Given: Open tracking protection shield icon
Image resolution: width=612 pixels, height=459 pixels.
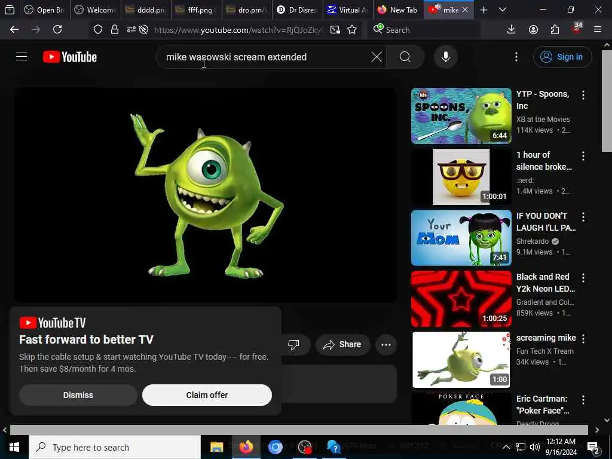Looking at the screenshot, I should pyautogui.click(x=98, y=30).
